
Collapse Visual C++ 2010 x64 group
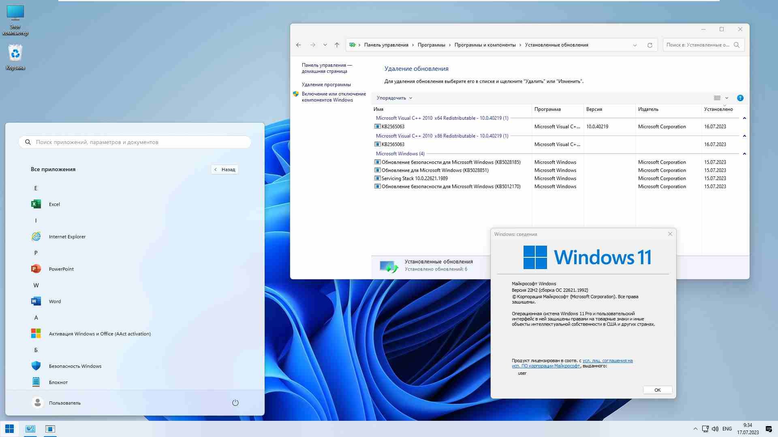744,118
